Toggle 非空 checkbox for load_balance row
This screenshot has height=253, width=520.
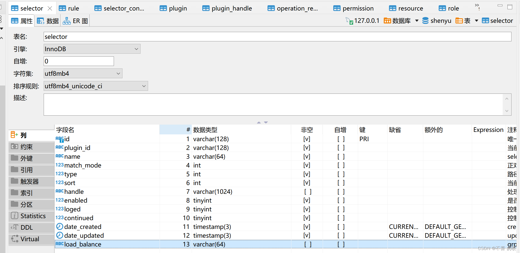[x=308, y=244]
